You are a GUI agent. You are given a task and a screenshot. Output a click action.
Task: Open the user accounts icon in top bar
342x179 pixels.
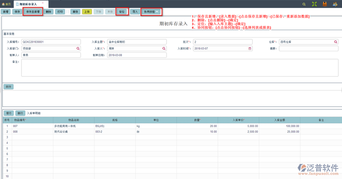(335, 4)
